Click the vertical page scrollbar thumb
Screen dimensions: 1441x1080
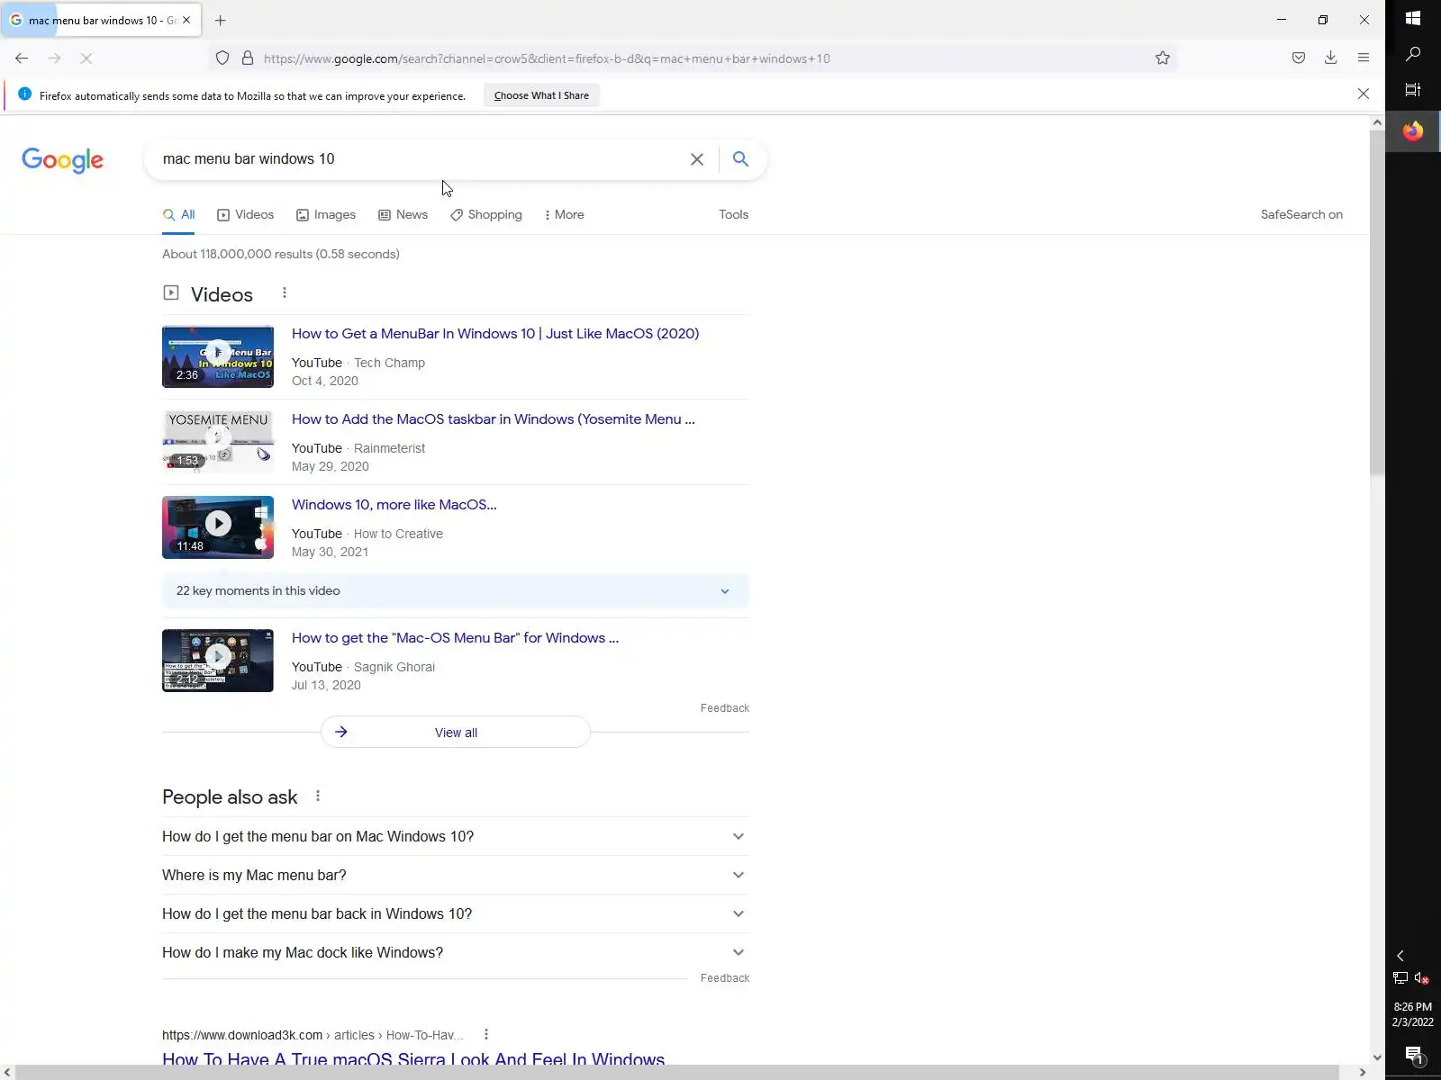coord(1377,302)
